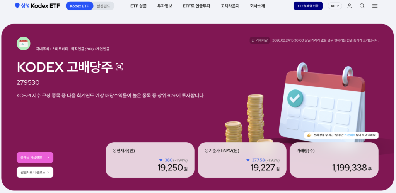Open the 고객라운지 menu
Screen dimensions: 396x193
click(x=230, y=6)
